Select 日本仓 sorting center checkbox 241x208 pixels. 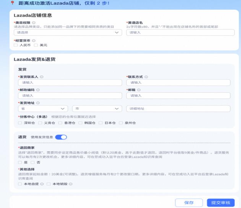101,123
